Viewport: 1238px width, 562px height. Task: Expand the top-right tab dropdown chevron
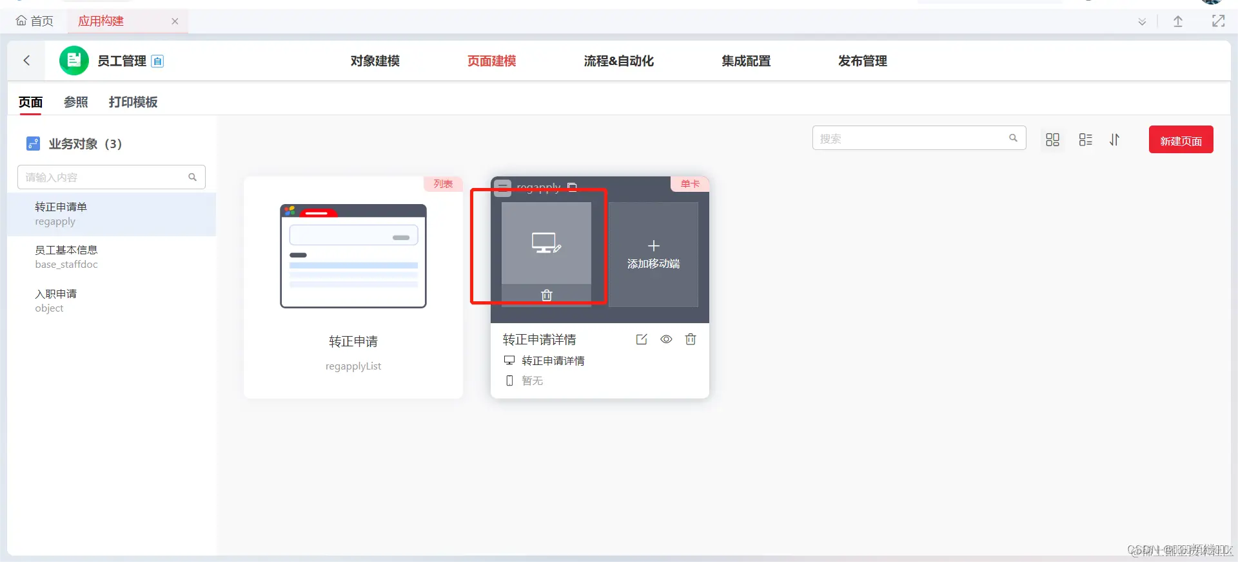(1142, 22)
